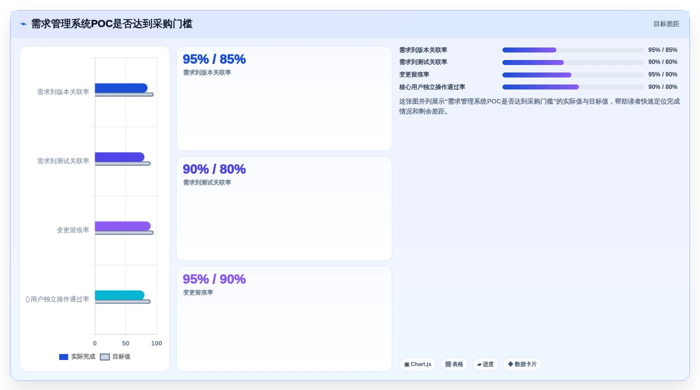
Task: Click the 需求到版本关联率 axis label in chart
Action: click(63, 92)
